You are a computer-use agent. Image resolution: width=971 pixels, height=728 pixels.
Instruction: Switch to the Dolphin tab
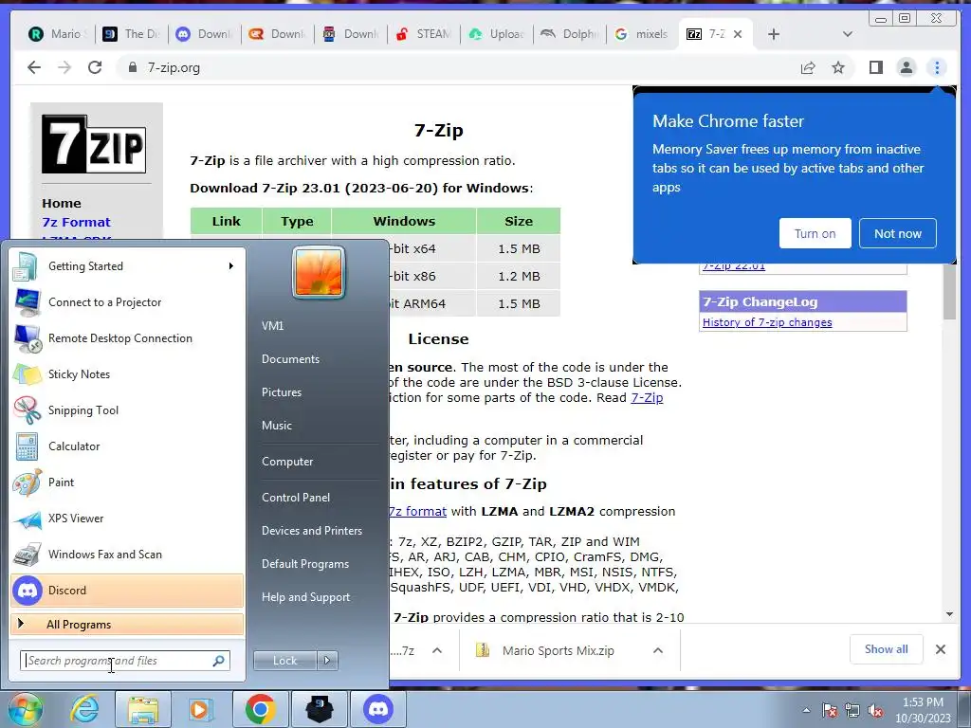570,34
